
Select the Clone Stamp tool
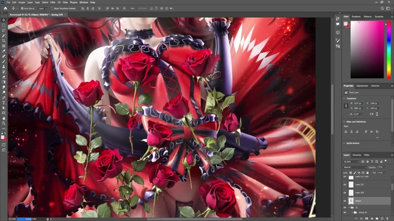(4, 67)
